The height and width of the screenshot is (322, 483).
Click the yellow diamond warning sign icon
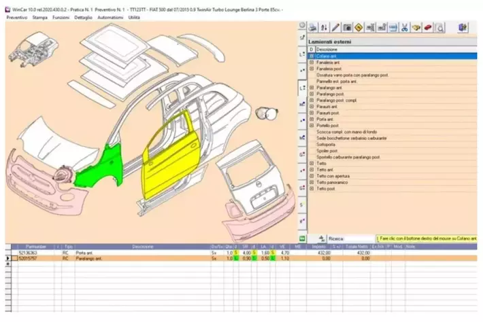359,28
